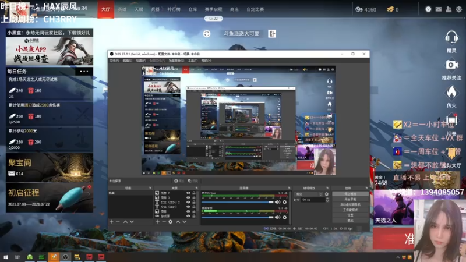Open the 精灵 headset icon in game
Screen dimensions: 466x262
click(x=451, y=38)
